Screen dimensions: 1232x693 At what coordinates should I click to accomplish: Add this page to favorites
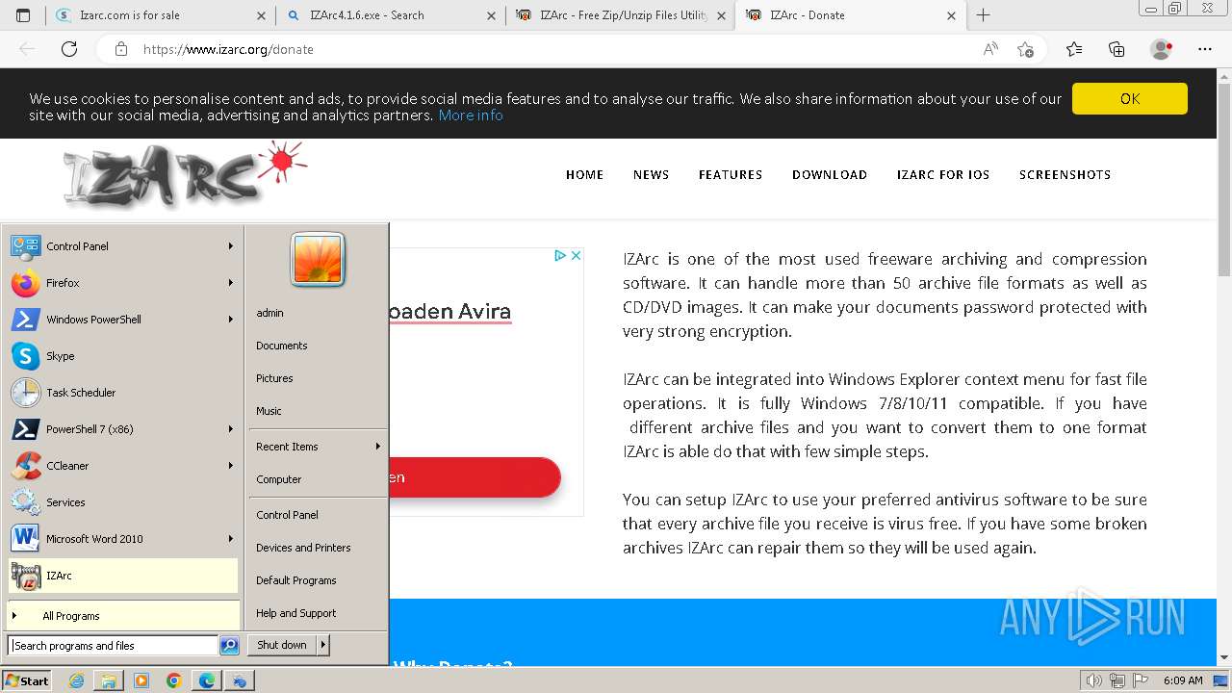(x=1025, y=49)
